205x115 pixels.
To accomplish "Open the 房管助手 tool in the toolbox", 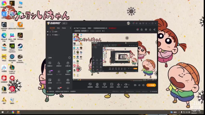I will [x=59, y=64].
